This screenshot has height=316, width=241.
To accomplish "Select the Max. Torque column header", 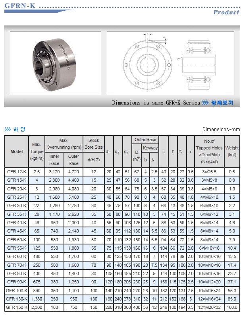I will click(37, 151).
